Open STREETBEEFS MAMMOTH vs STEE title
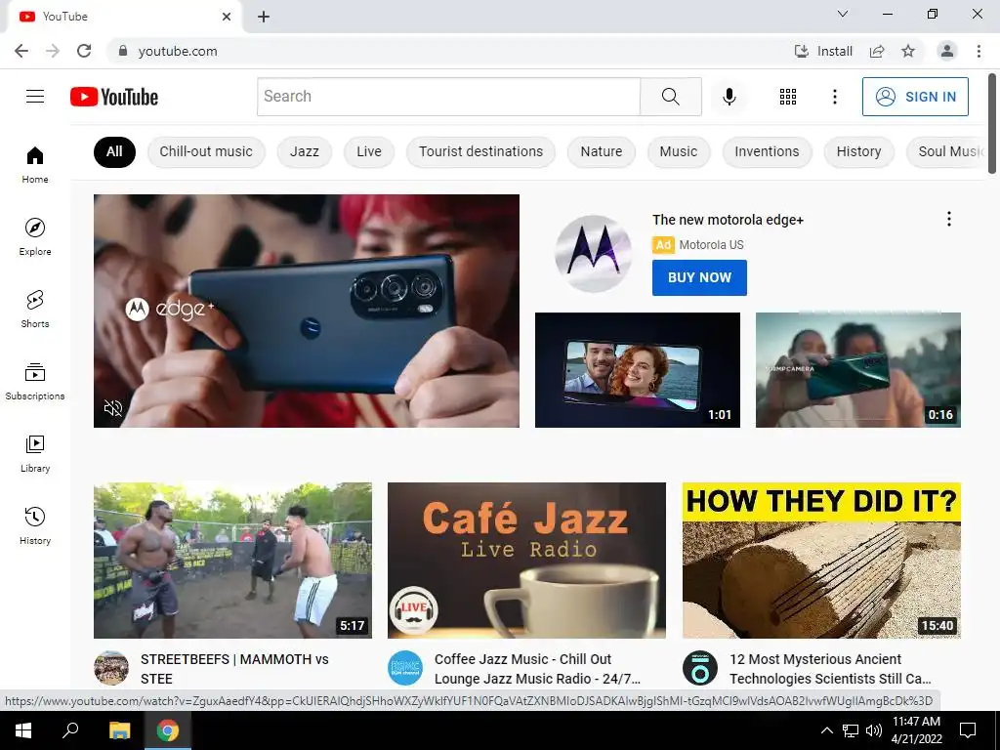This screenshot has width=1000, height=750. 234,669
